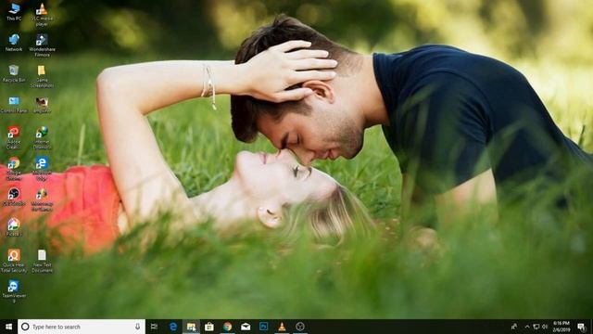Image resolution: width=593 pixels, height=334 pixels.
Task: Open New Text Document file
Action: click(x=42, y=262)
